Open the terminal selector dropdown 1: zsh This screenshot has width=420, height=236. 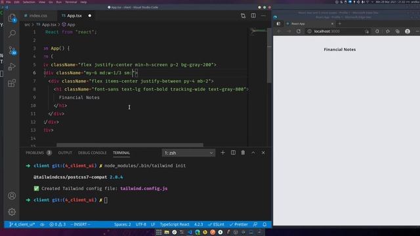(x=188, y=153)
